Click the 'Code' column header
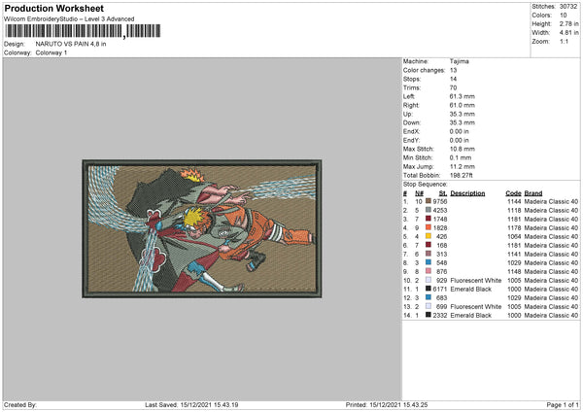 [513, 193]
